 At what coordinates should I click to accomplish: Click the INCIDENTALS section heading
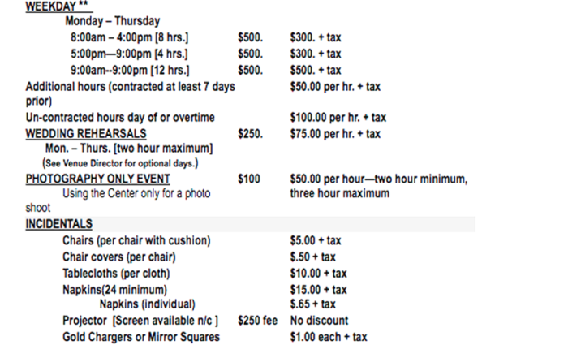pos(58,224)
